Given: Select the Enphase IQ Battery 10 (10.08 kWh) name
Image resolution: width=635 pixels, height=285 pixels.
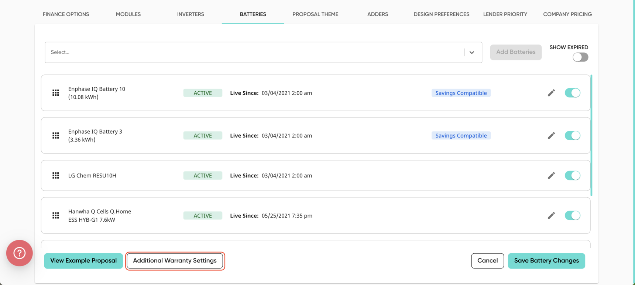Looking at the screenshot, I should pyautogui.click(x=97, y=93).
